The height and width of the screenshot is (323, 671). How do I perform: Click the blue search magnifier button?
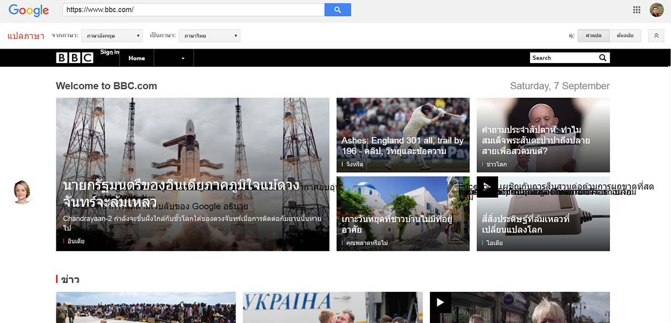[x=338, y=9]
